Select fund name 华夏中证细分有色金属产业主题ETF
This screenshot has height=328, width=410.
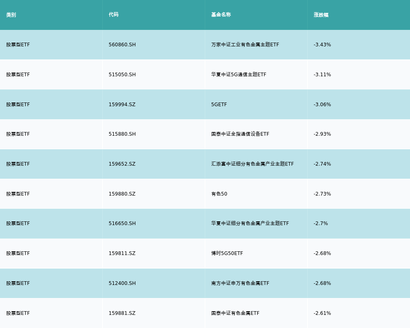tap(250, 223)
